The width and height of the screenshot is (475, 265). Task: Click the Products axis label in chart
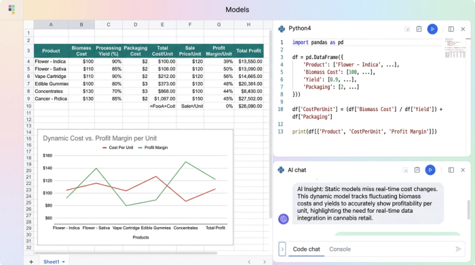pos(140,237)
